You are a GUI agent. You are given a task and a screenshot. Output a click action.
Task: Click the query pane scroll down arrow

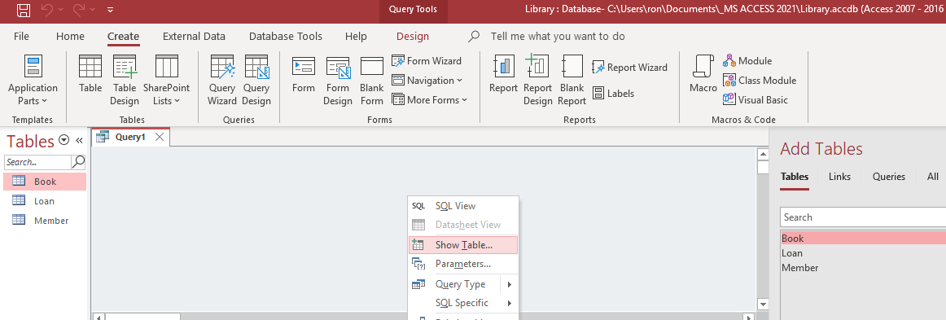pos(763,305)
